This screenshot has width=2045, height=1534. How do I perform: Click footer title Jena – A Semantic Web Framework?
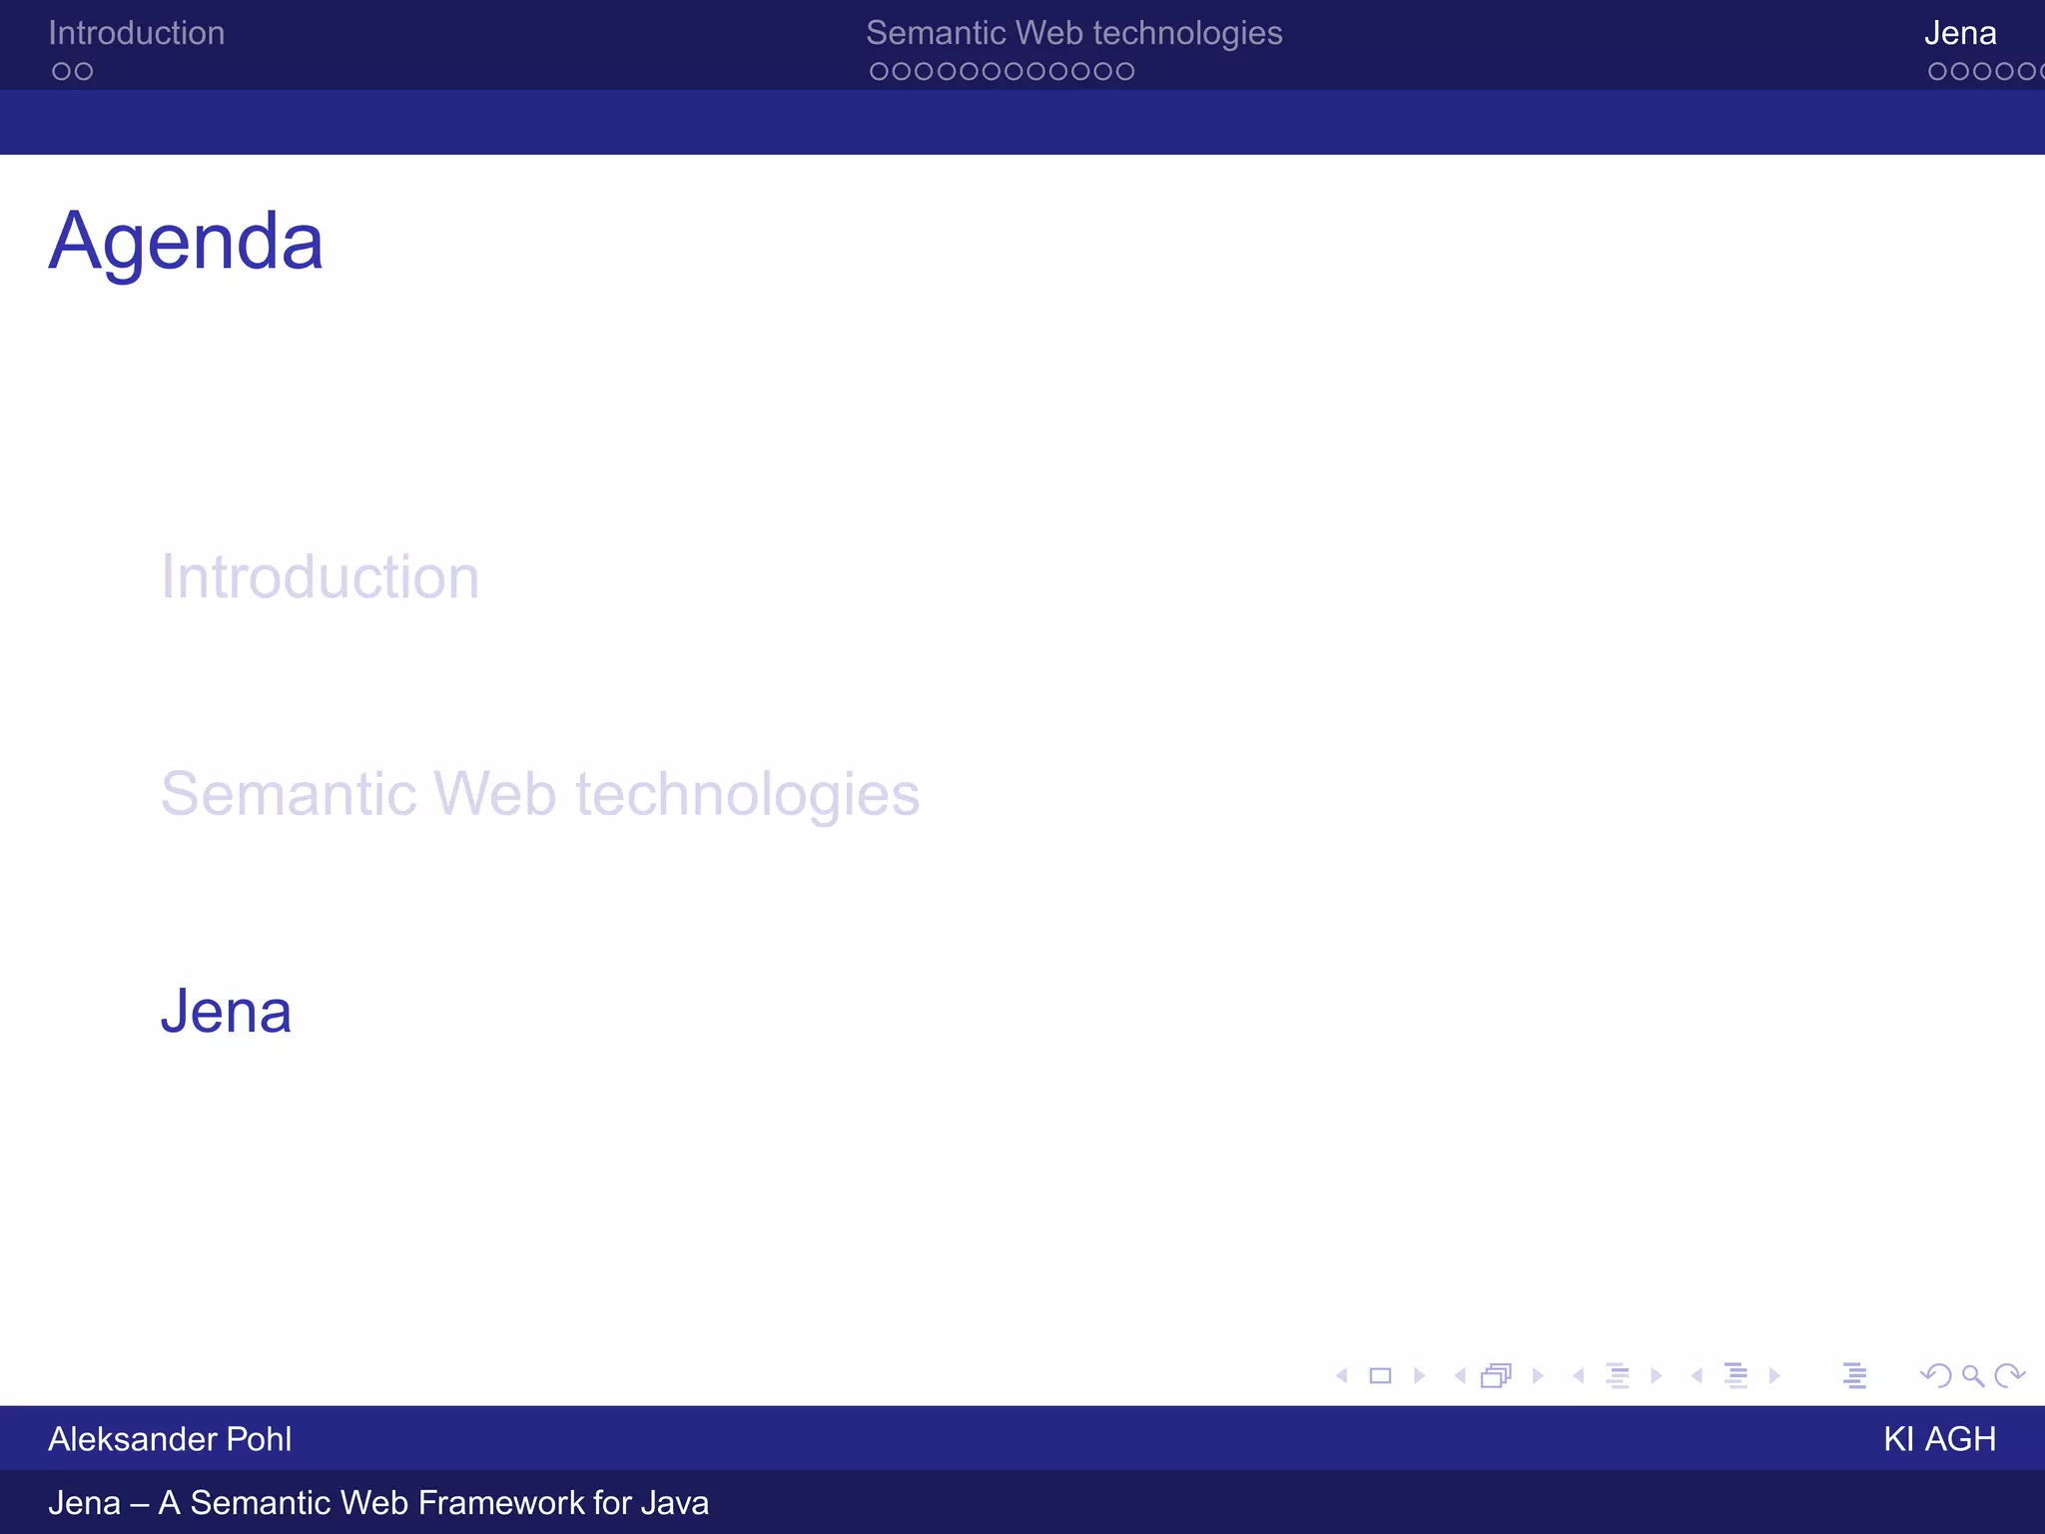click(378, 1503)
